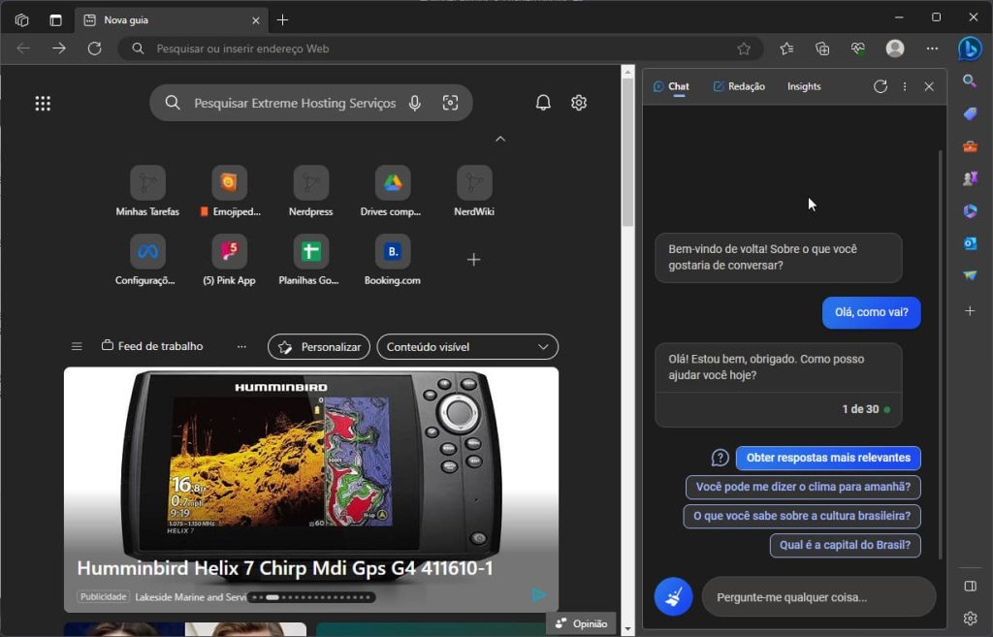Switch to the Insights tab
This screenshot has height=637, width=993.
coord(804,86)
